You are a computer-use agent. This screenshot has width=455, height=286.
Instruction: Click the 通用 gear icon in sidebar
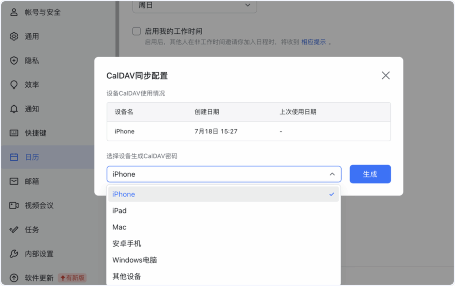click(x=14, y=36)
